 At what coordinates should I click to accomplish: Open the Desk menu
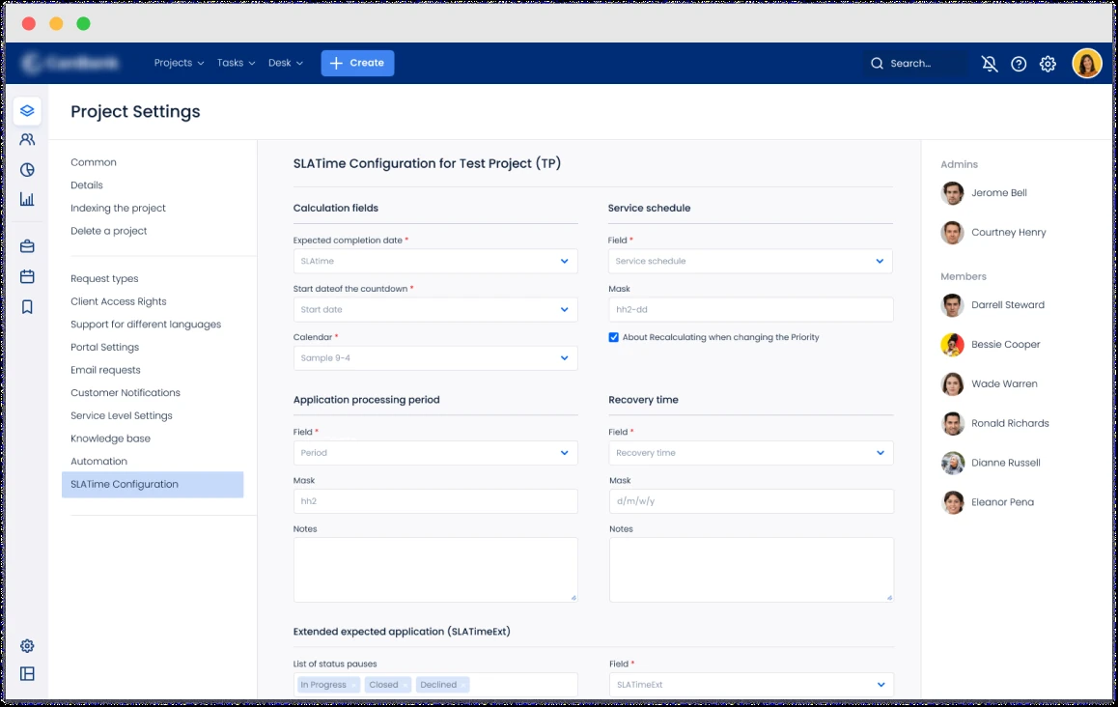[285, 63]
